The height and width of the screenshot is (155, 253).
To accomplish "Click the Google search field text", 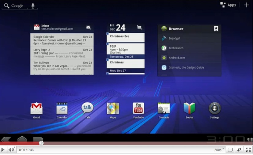I will 17,6.
